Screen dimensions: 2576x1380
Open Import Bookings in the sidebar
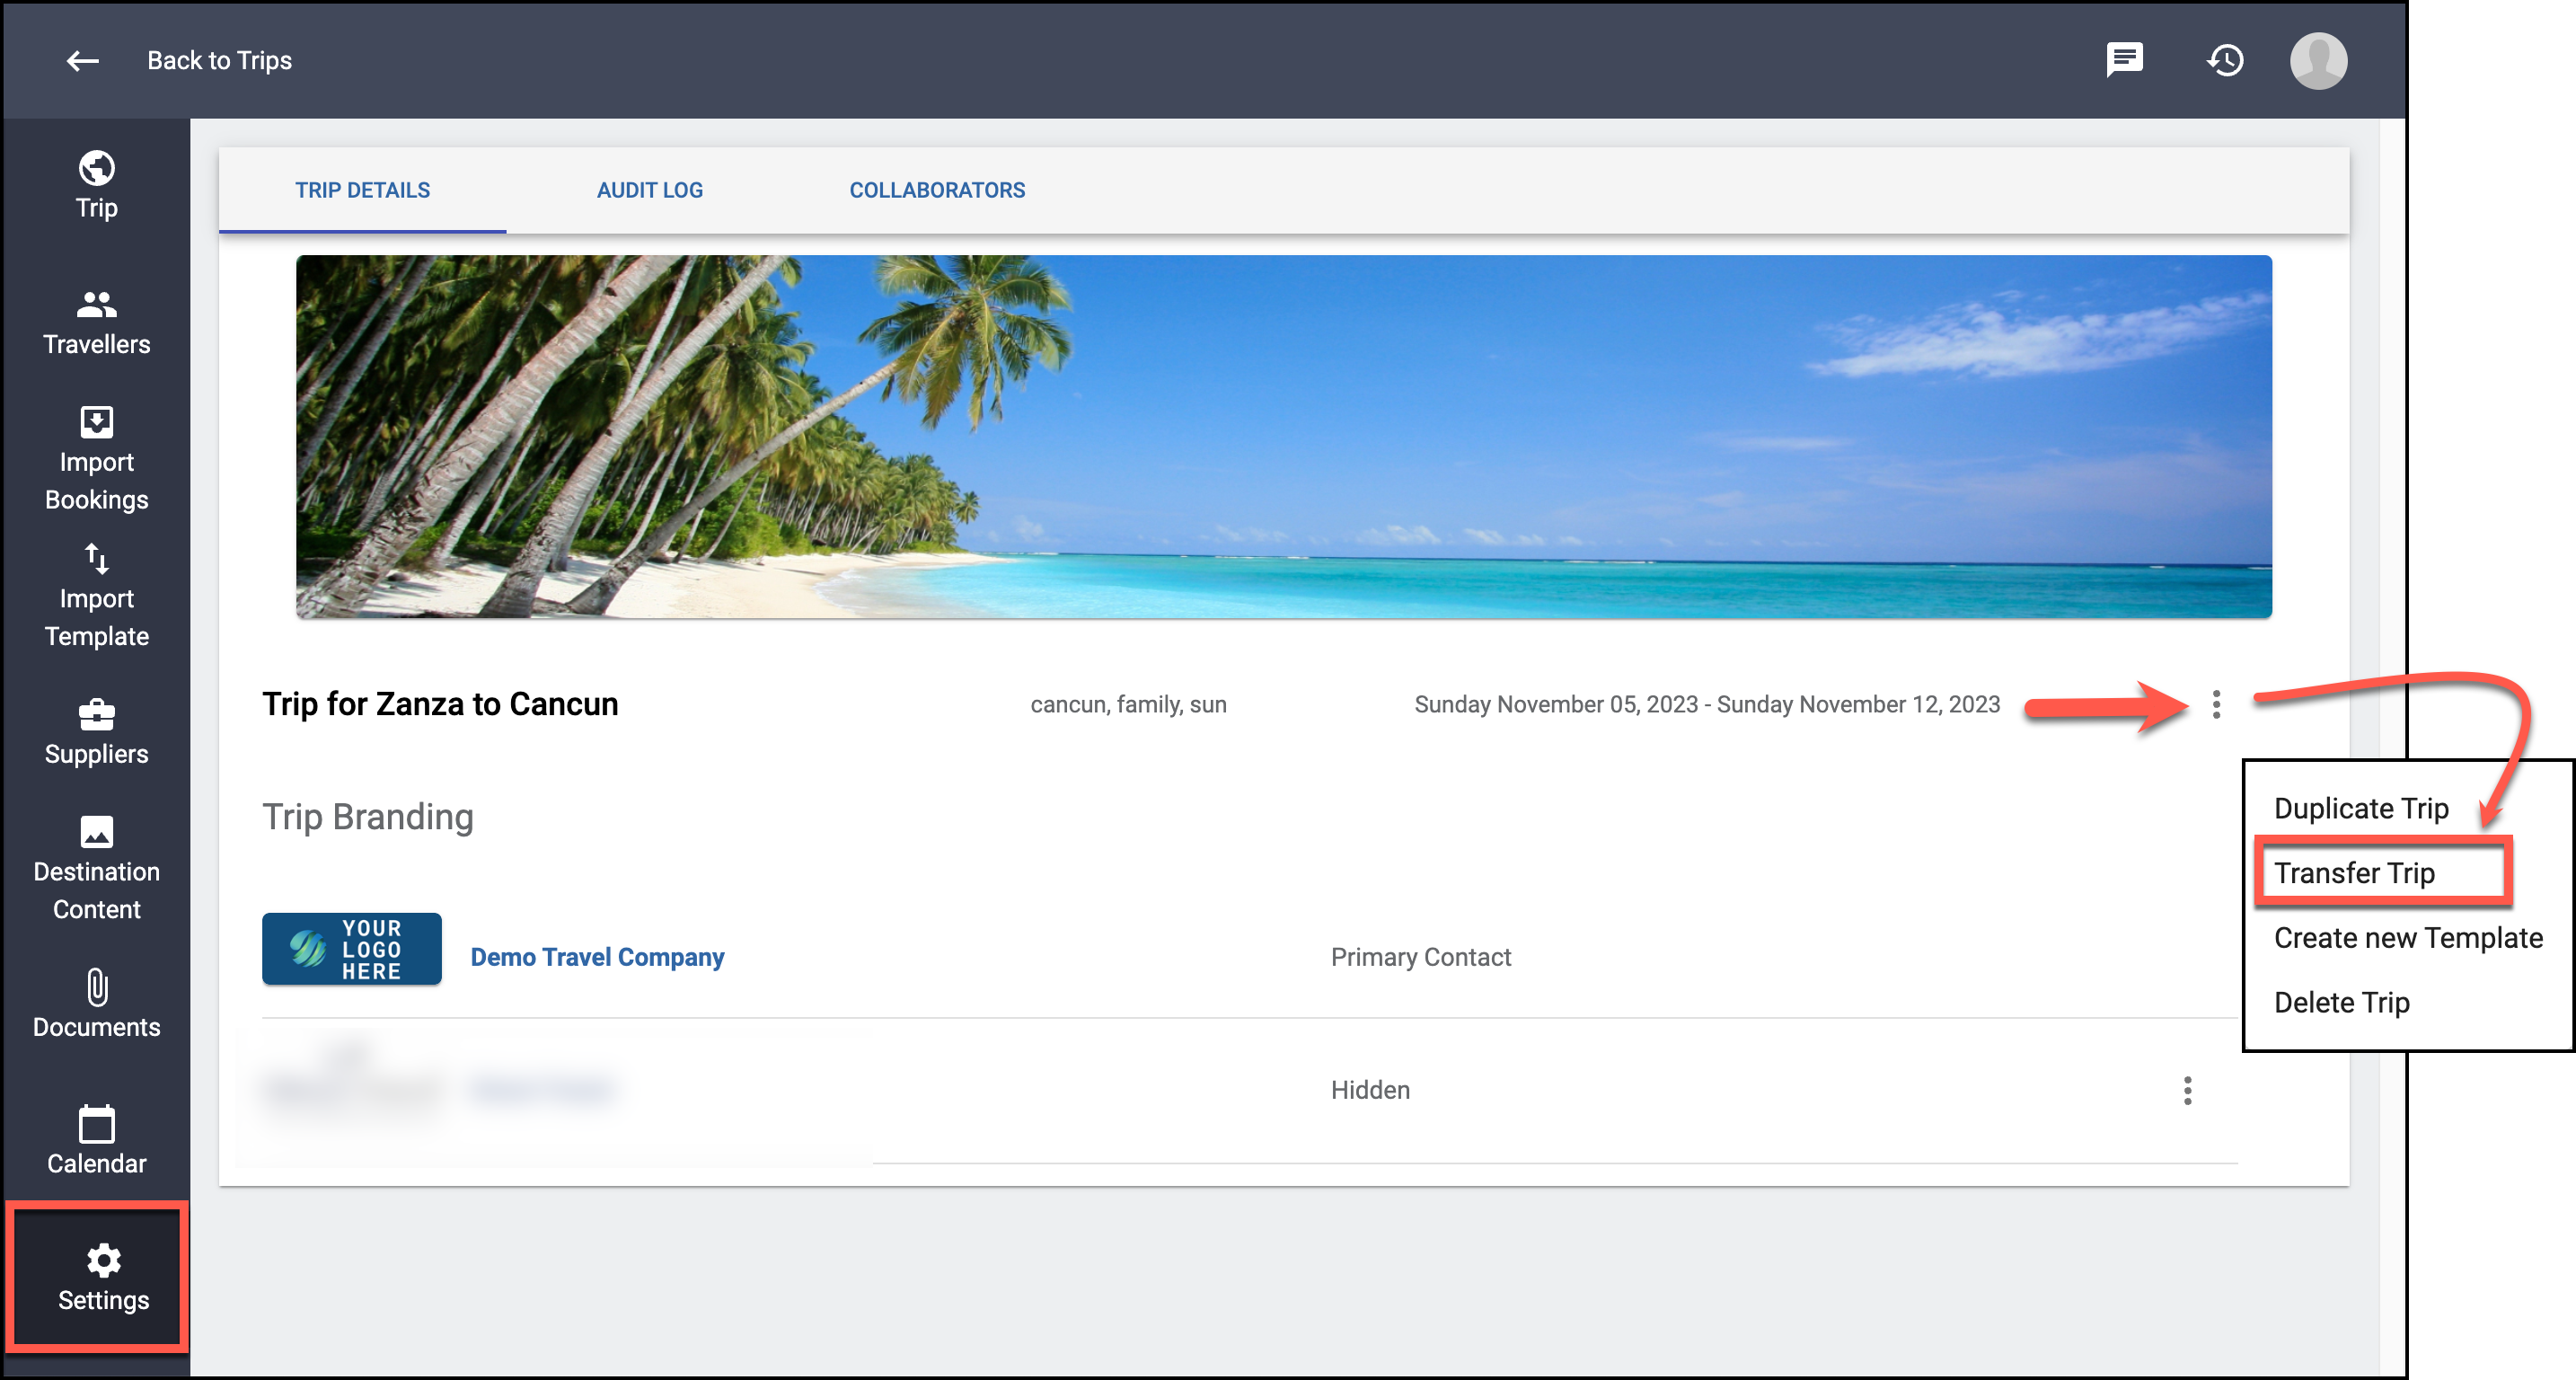97,459
